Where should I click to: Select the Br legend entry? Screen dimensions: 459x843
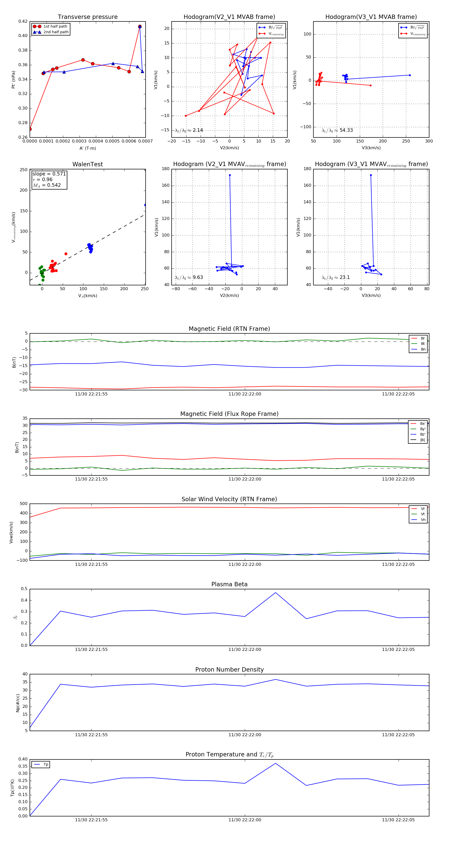(418, 338)
